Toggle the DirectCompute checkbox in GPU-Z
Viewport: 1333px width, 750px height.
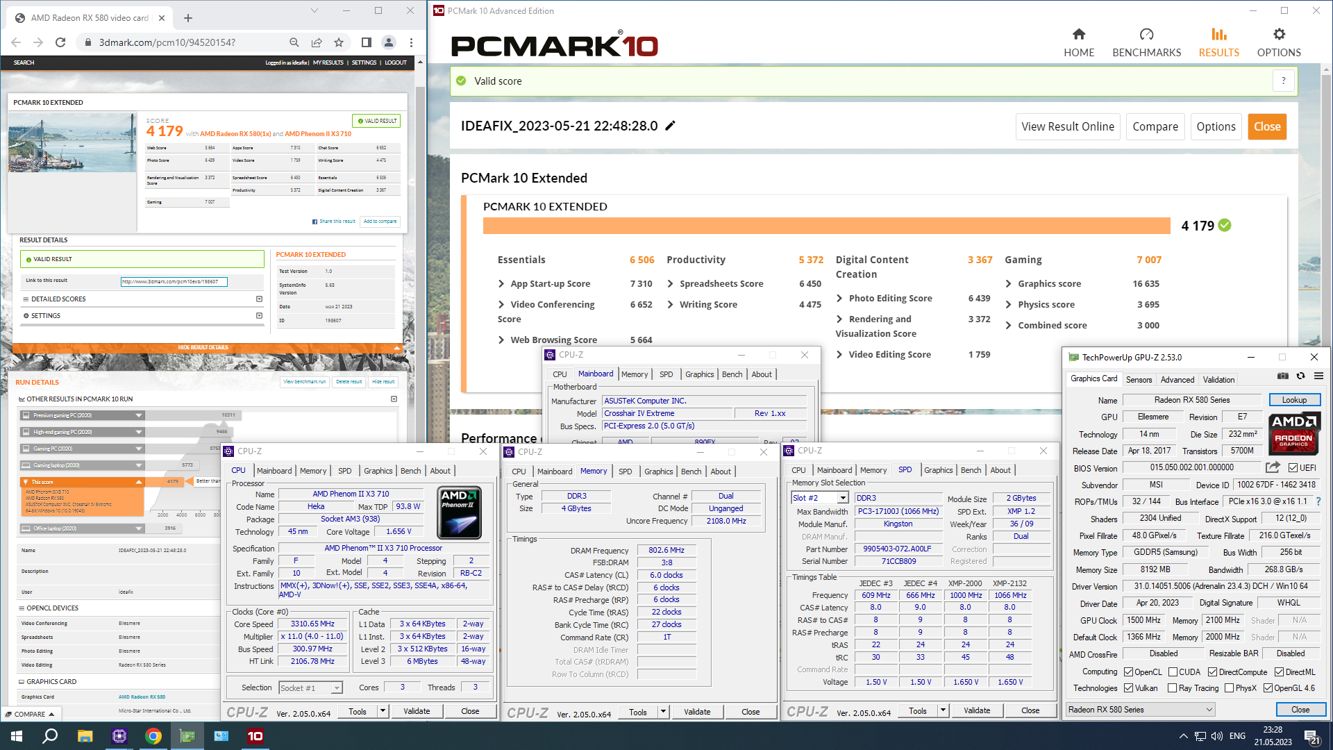pos(1212,672)
